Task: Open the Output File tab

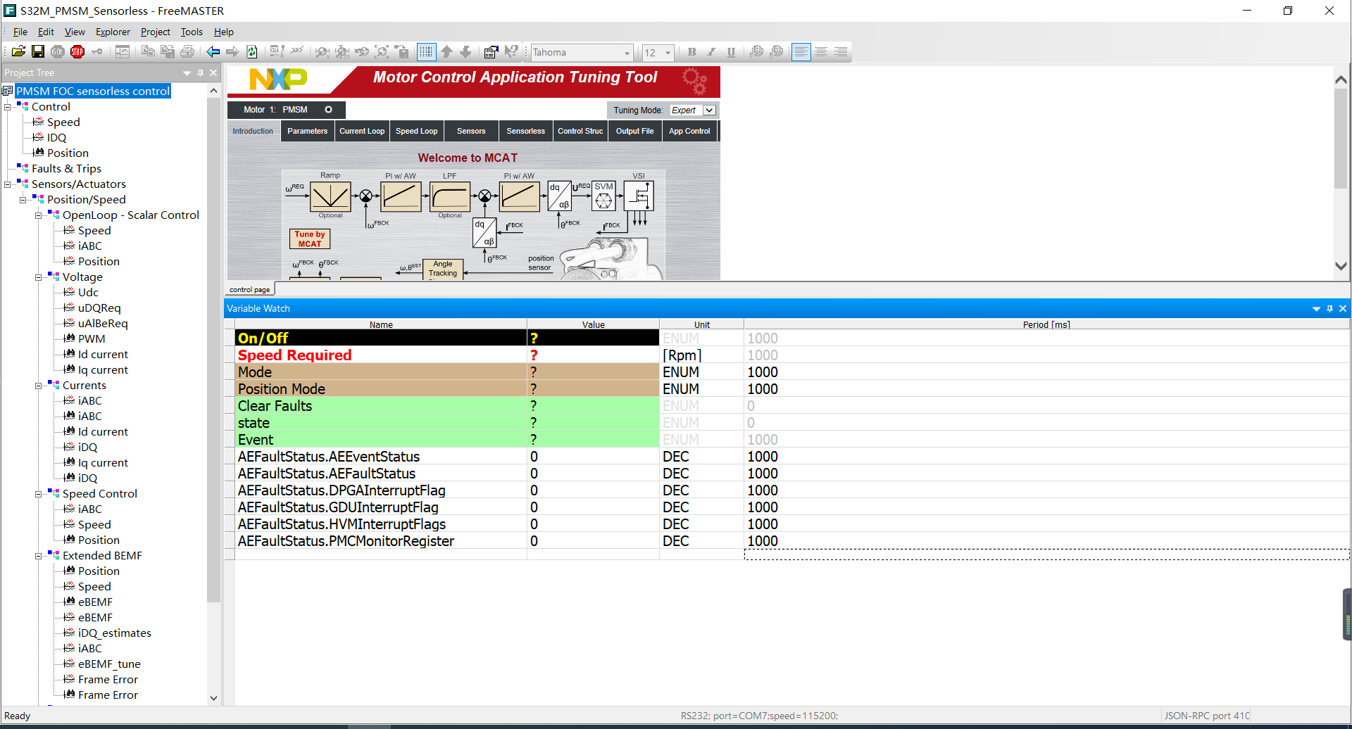Action: 634,131
